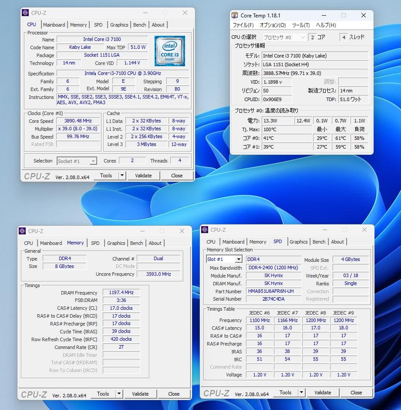401x410 pixels.
Task: Open Bench tab in top-left CPU-Z window
Action: 139,25
